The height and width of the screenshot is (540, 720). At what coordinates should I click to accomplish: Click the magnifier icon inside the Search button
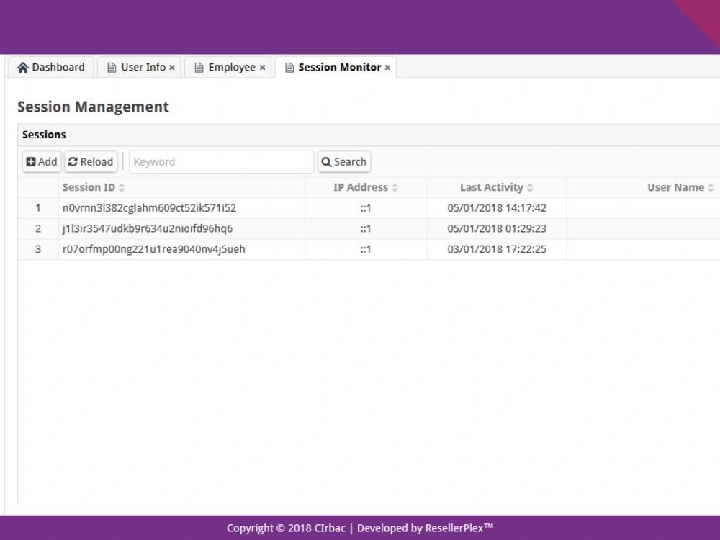[328, 161]
